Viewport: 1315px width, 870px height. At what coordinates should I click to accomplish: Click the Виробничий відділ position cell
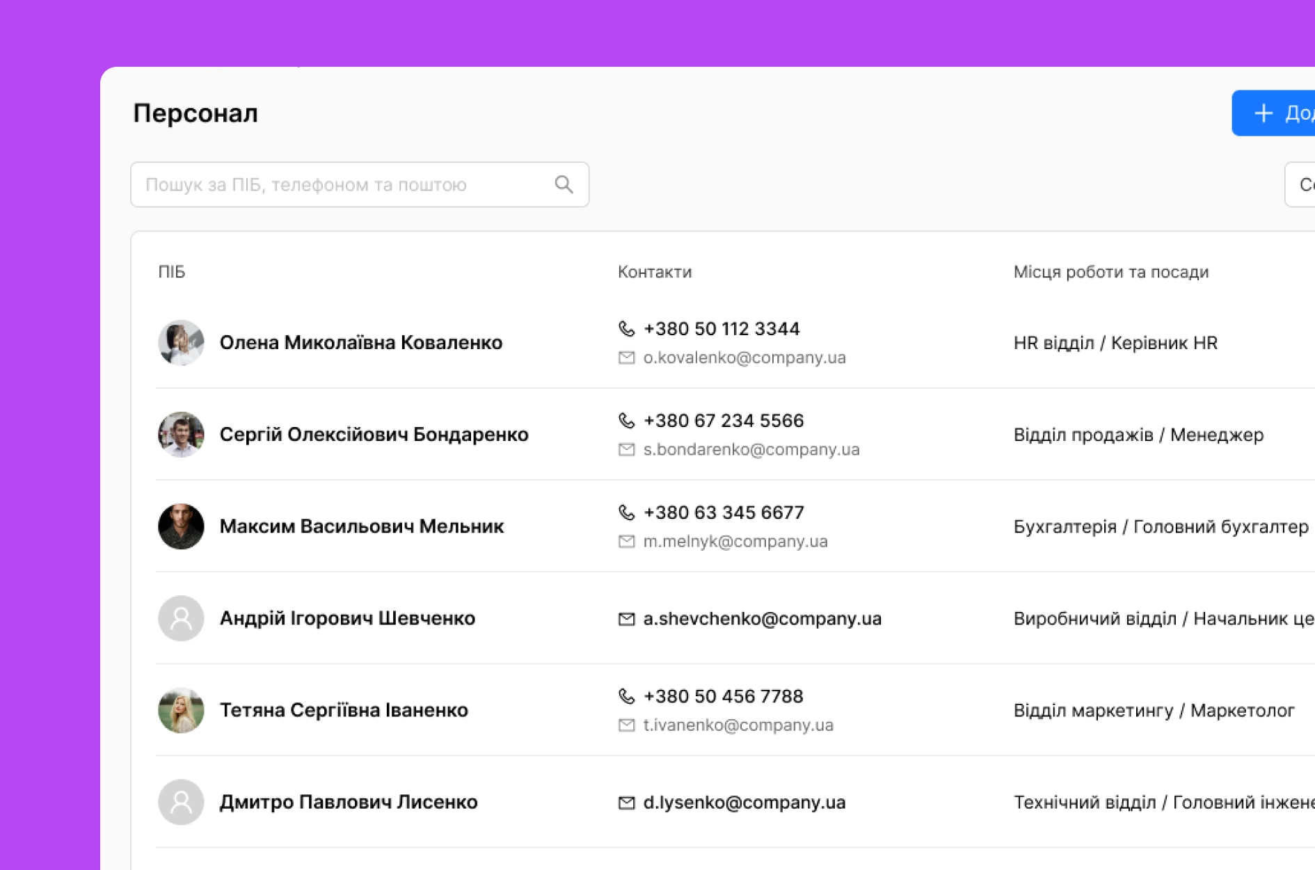1164,618
